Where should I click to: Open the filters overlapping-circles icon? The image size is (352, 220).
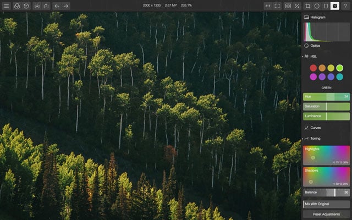[x=17, y=6]
